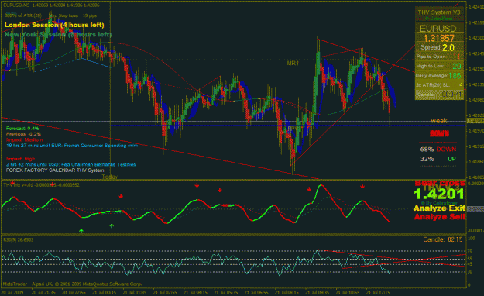
Task: Select the 'Pips to Open' row
Action: click(x=439, y=57)
